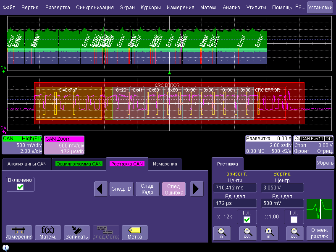The height and width of the screenshot is (252, 336).
Task: Go to previous item with left arrow
Action: pos(100,189)
